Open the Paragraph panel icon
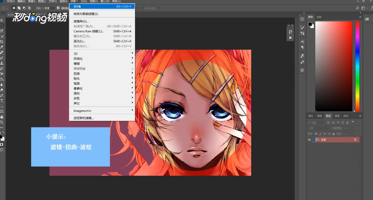Image resolution: width=373 pixels, height=200 pixels. [x=302, y=47]
